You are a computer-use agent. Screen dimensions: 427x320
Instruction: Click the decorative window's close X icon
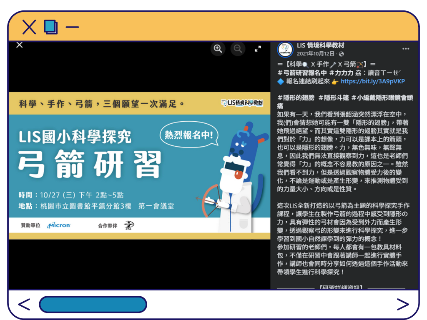point(29,27)
